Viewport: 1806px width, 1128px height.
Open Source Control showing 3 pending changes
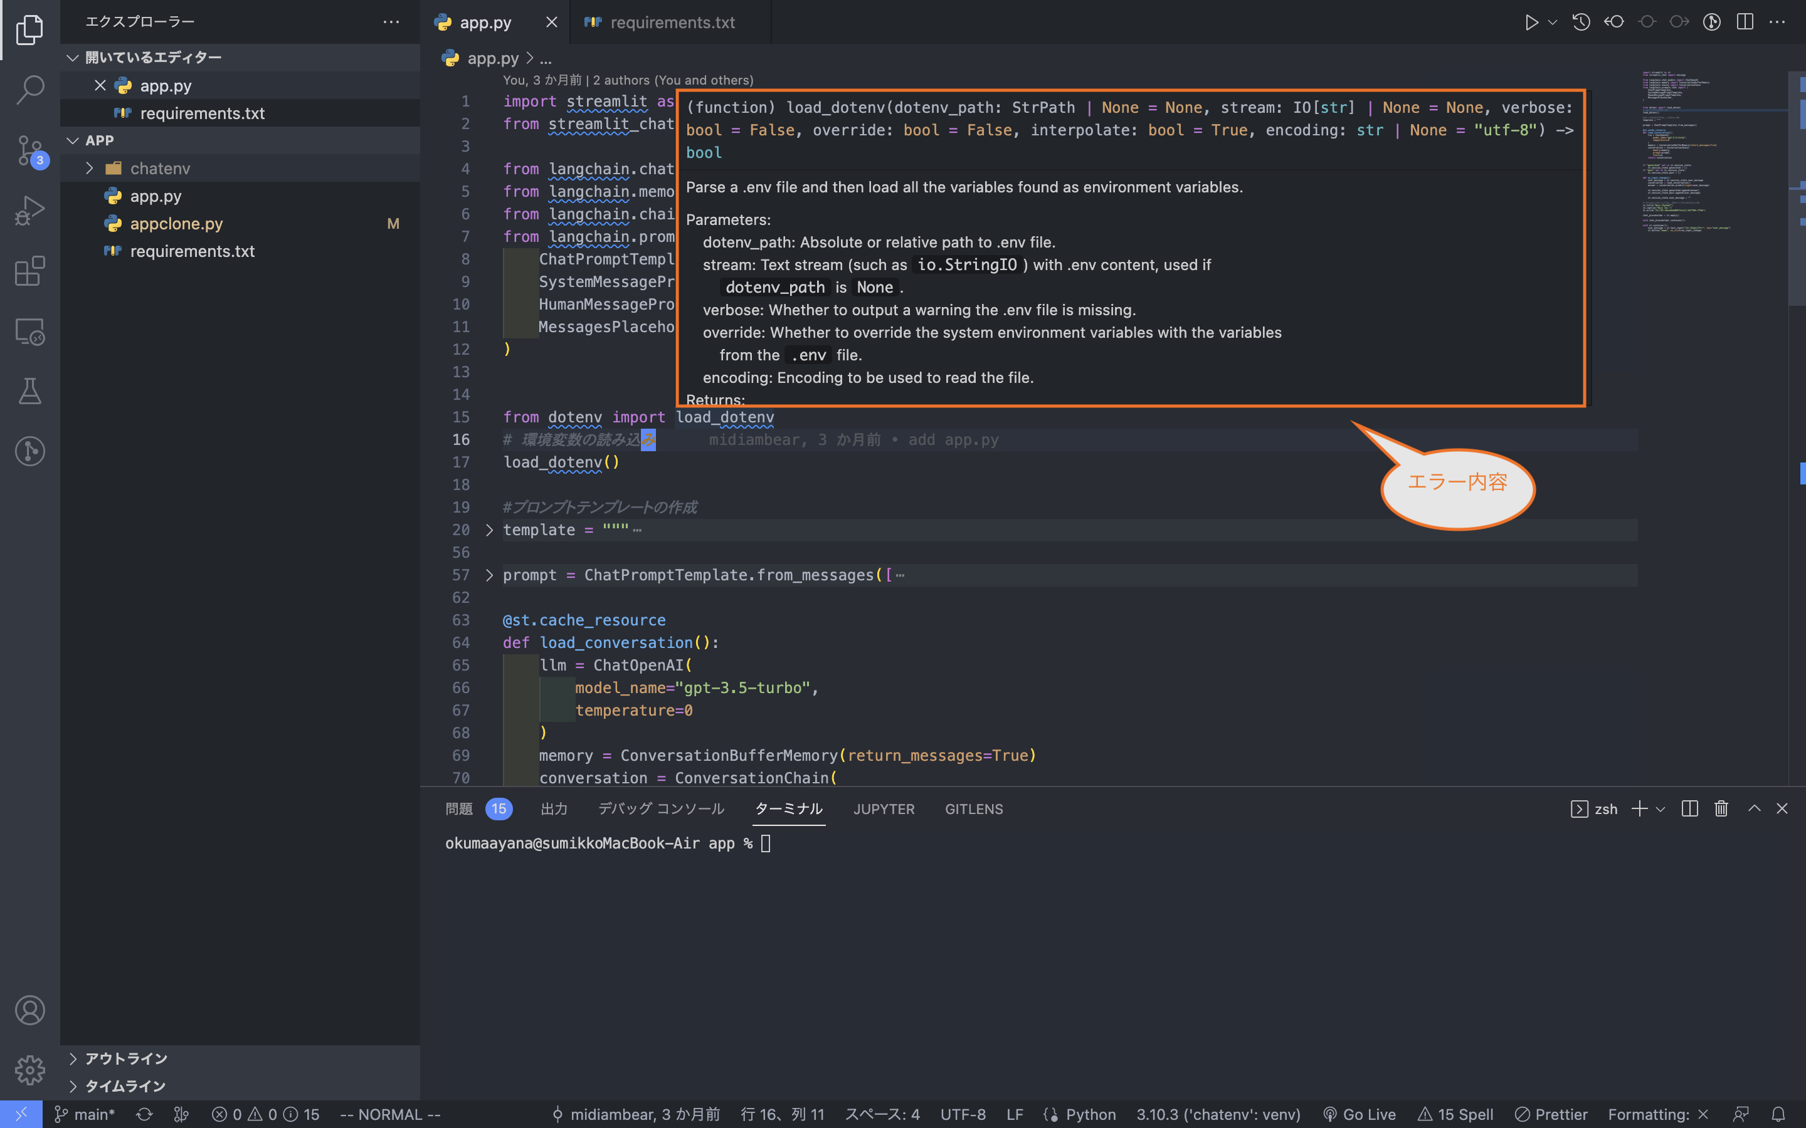coord(30,150)
